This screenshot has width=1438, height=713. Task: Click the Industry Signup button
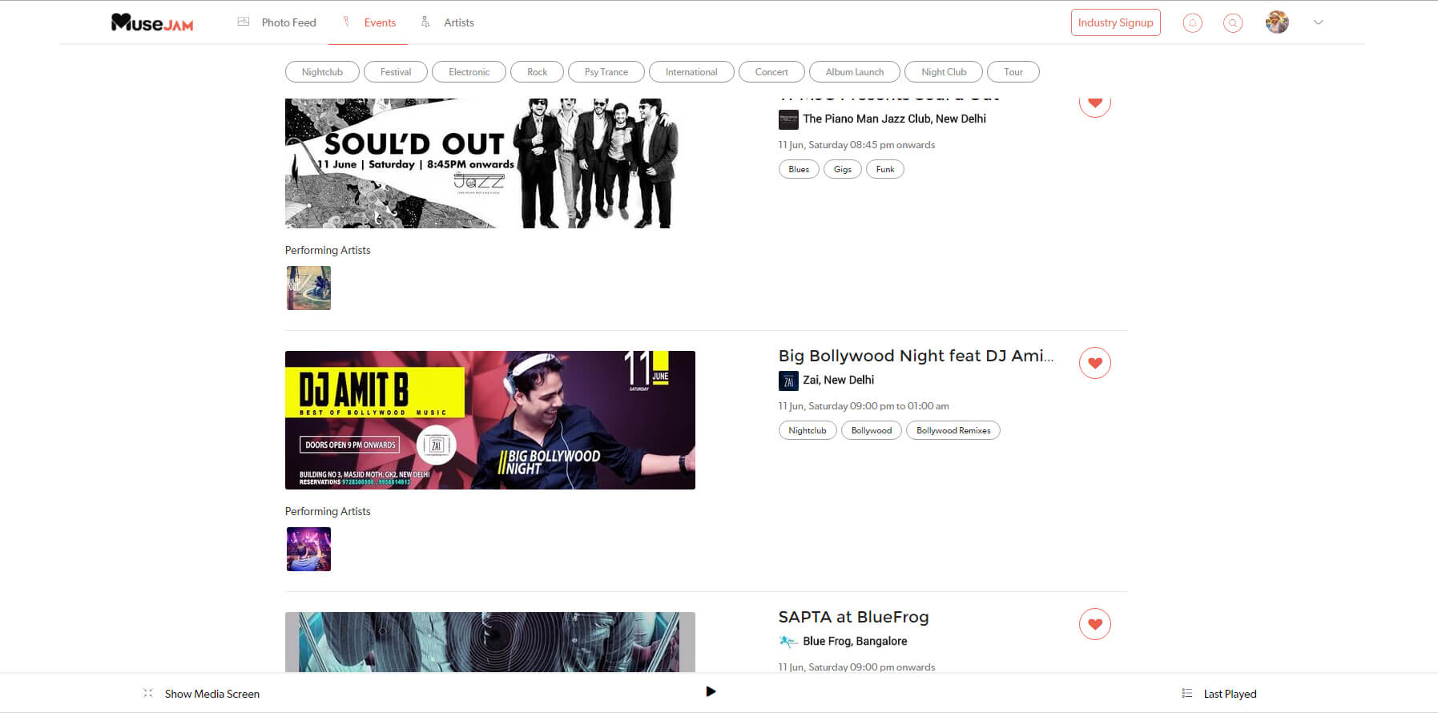click(1115, 22)
